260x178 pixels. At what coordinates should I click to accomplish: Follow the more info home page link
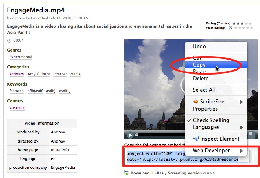(x=60, y=150)
